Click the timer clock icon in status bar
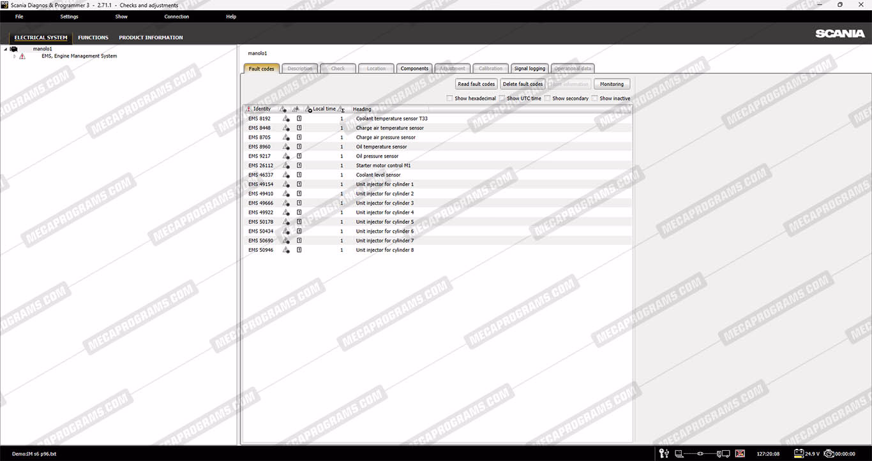Image resolution: width=872 pixels, height=461 pixels. pos(829,453)
